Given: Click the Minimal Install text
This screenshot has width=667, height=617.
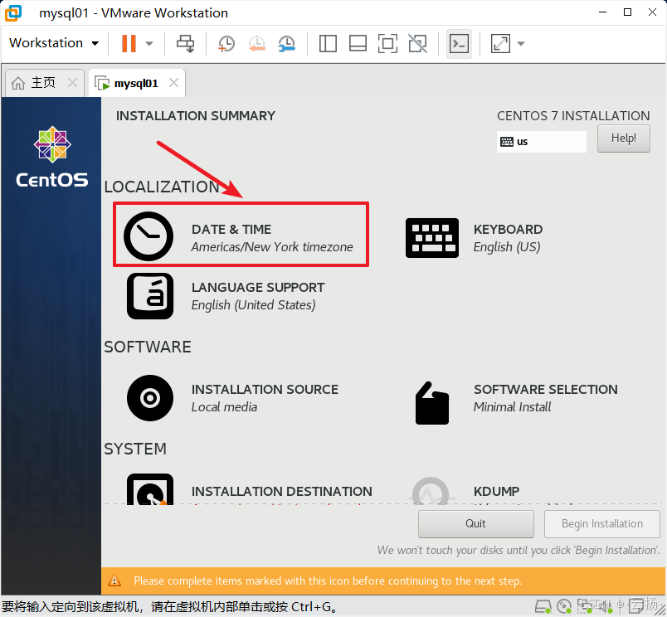Looking at the screenshot, I should coord(512,407).
